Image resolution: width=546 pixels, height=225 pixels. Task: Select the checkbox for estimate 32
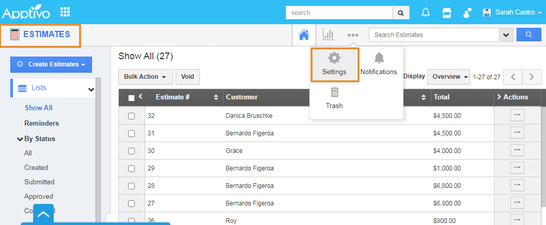click(131, 116)
